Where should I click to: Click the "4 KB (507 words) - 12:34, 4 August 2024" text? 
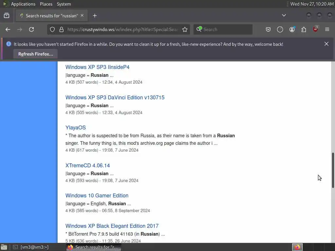tap(104, 82)
